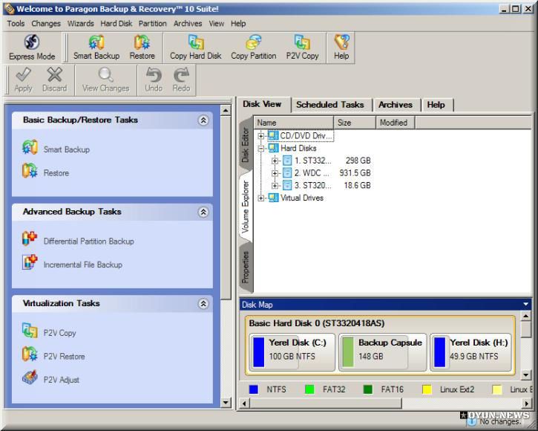Sort the list by the Name column
The image size is (538, 431).
(293, 123)
